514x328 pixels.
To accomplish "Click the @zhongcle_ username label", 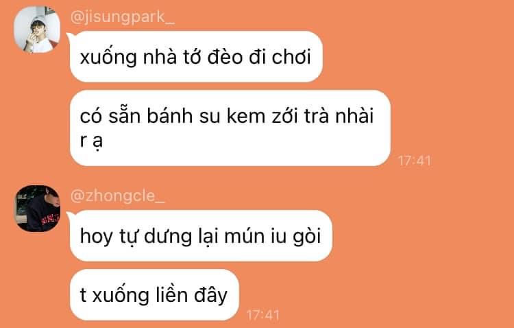I will tap(117, 196).
